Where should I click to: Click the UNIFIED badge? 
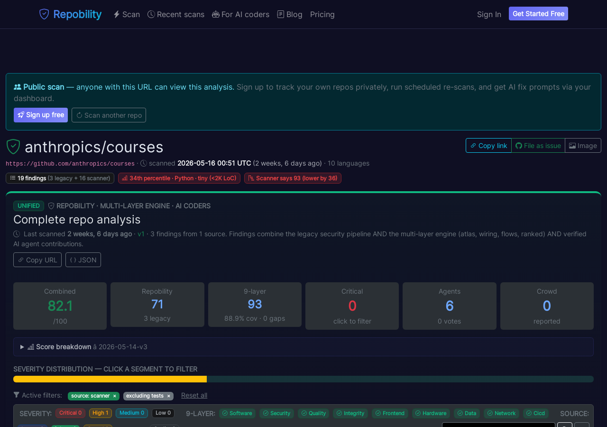click(x=28, y=206)
